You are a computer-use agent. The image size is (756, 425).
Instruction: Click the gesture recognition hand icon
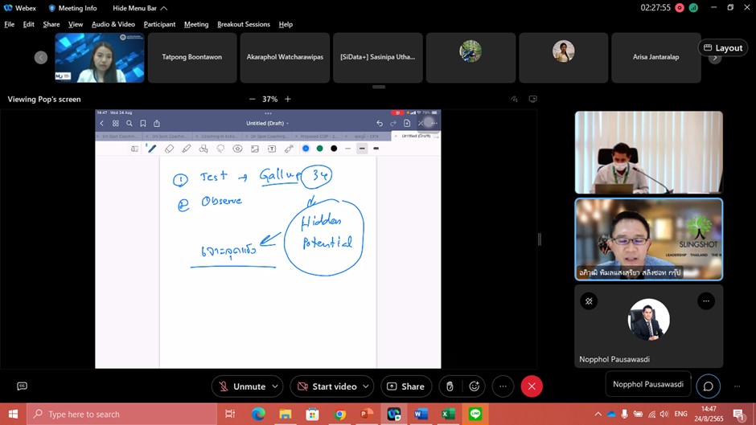point(450,386)
